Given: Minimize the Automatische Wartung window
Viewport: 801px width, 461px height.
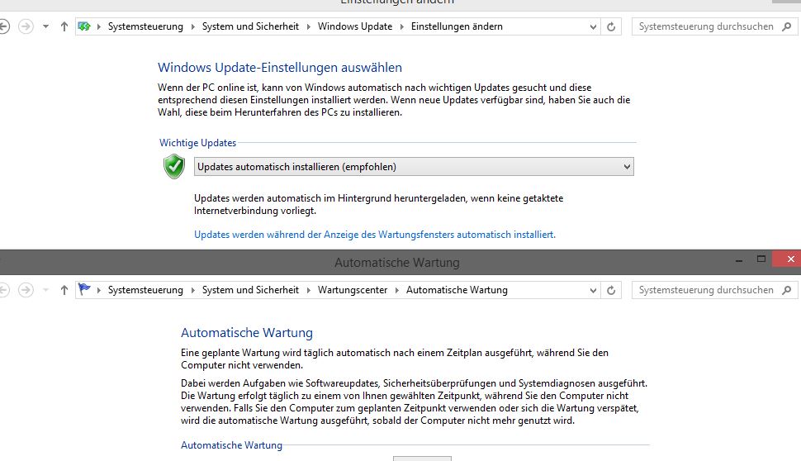Looking at the screenshot, I should (739, 259).
